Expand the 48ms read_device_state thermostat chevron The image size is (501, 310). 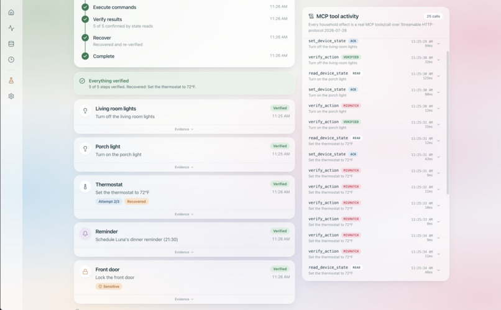point(438,270)
